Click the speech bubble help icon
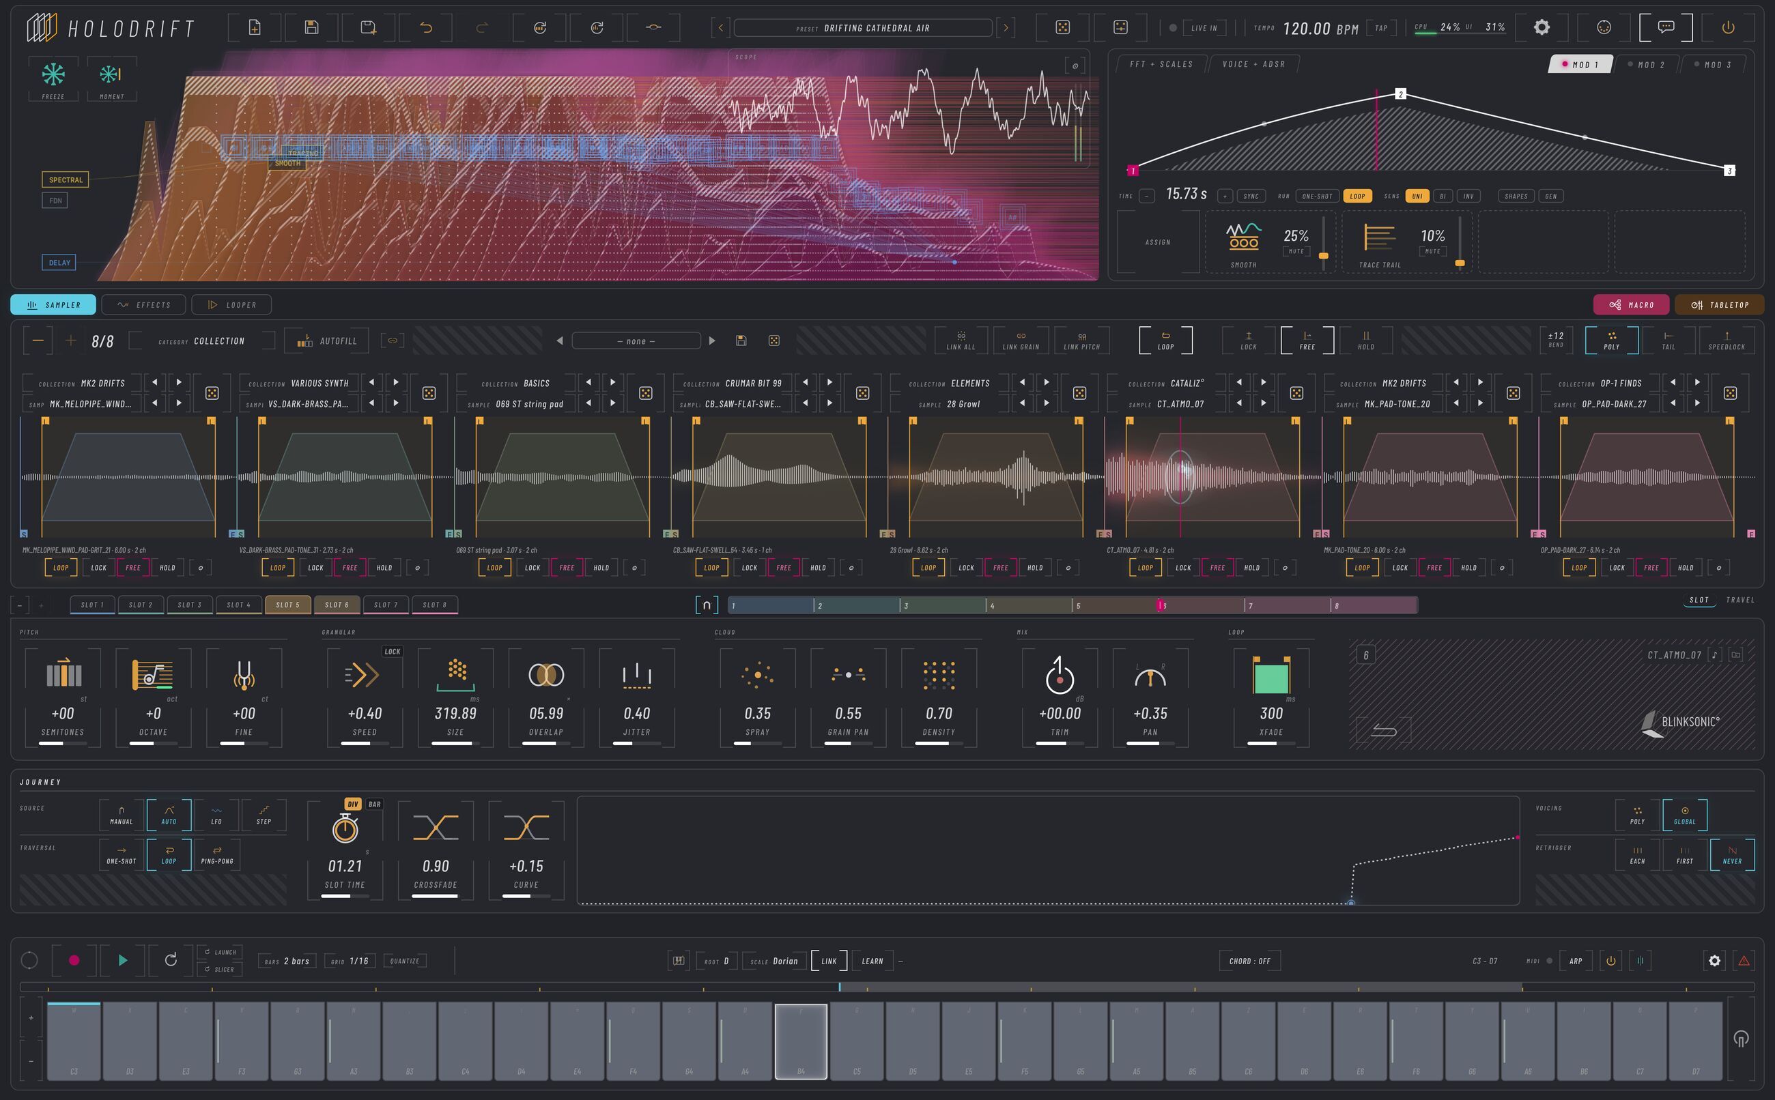Viewport: 1775px width, 1100px height. [1666, 27]
